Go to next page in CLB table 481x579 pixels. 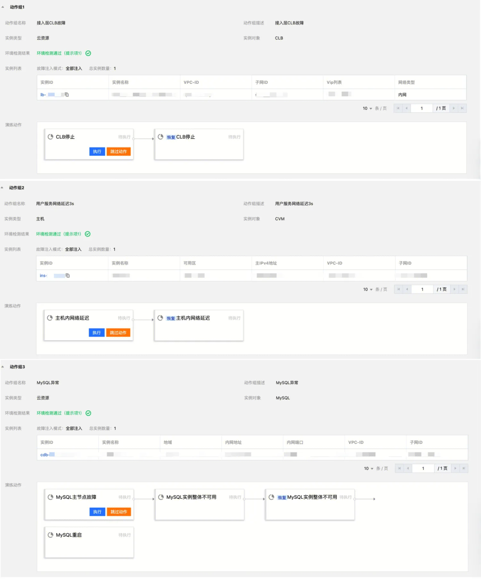(x=454, y=108)
